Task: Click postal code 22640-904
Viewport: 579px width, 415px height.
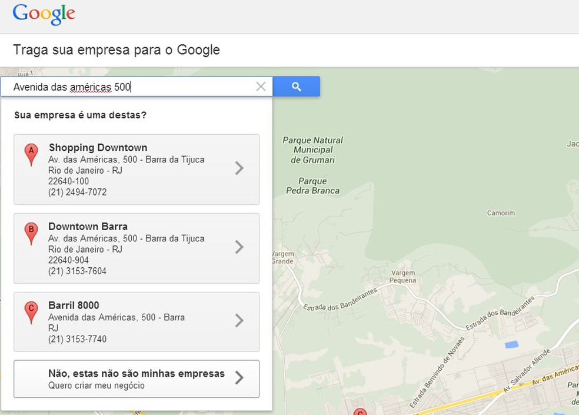Action: click(68, 260)
